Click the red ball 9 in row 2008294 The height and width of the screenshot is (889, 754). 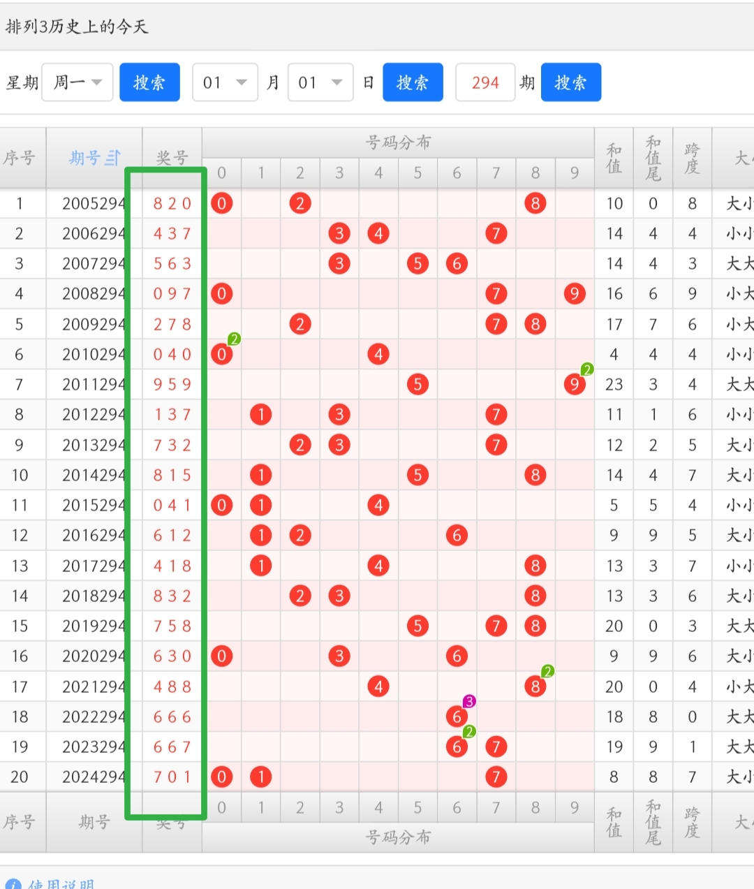pos(574,293)
